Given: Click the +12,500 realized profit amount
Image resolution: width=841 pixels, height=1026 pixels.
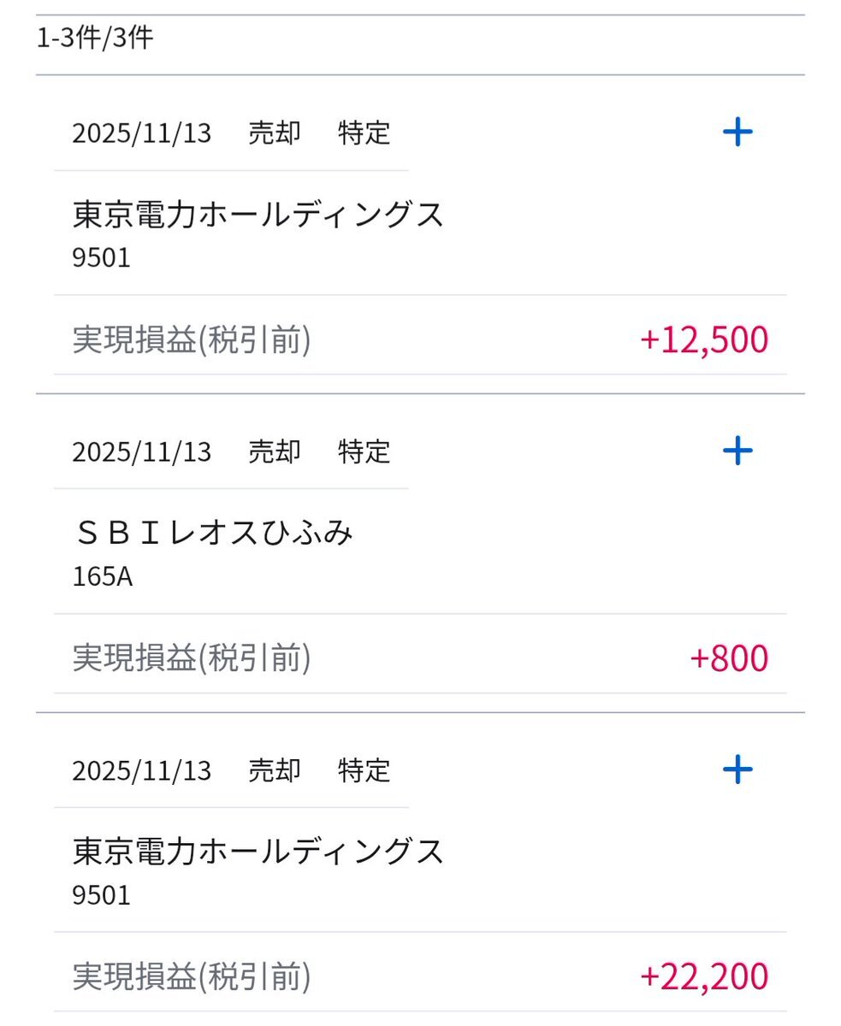Looking at the screenshot, I should point(704,339).
